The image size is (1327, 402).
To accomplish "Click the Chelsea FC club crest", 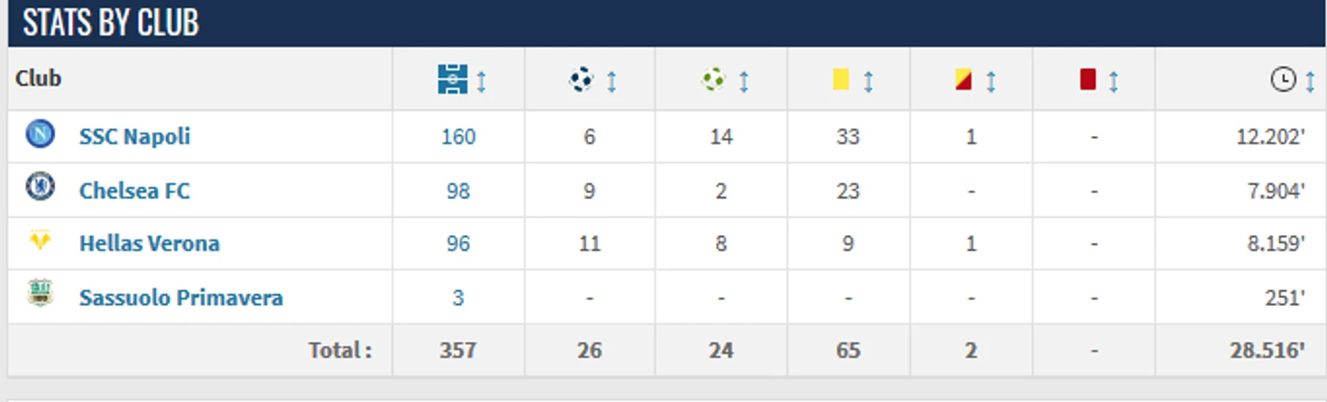I will (40, 188).
